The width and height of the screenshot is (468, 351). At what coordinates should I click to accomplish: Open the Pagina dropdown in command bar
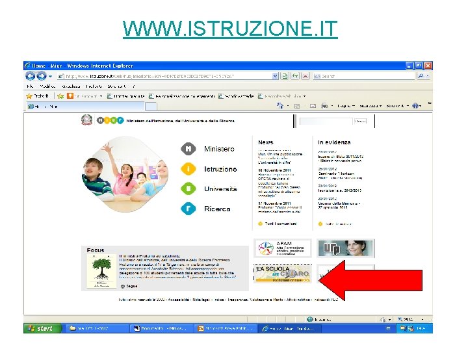click(346, 106)
